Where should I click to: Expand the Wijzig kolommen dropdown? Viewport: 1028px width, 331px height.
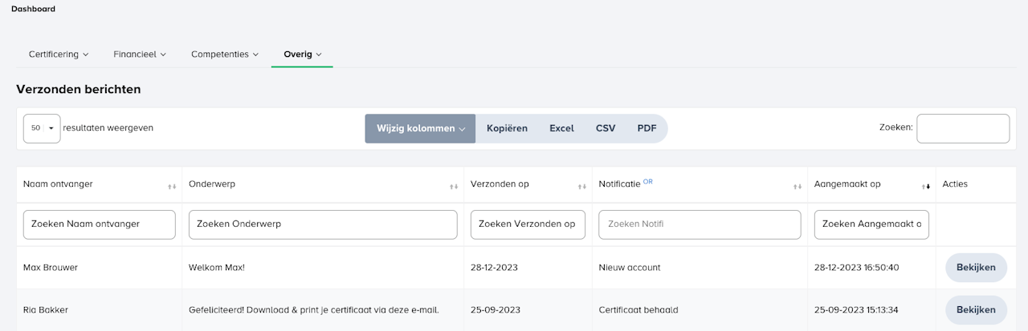tap(420, 128)
